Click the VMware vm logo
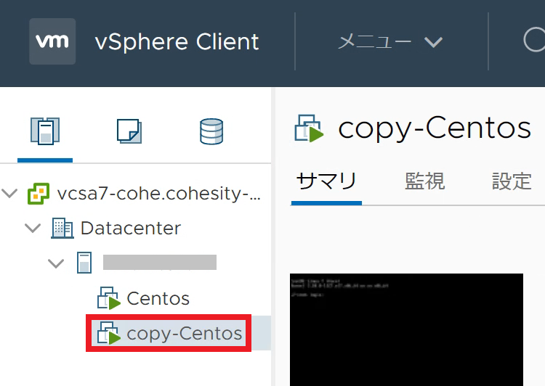Screen dimensions: 545x386 52,41
